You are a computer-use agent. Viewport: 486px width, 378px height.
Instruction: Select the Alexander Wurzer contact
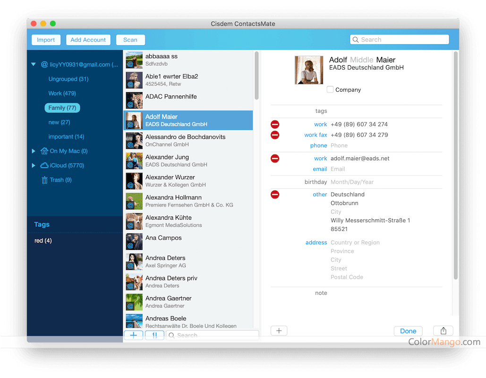[x=188, y=181]
